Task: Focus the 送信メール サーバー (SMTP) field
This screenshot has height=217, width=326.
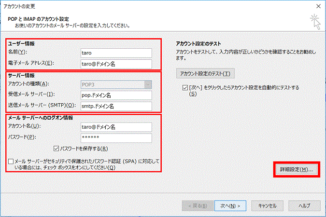Action: [116, 106]
